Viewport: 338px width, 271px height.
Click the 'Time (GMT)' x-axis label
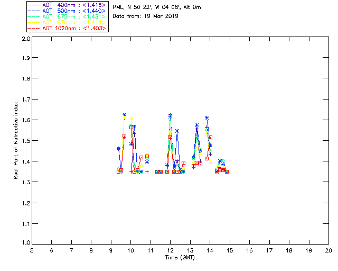[x=180, y=257]
